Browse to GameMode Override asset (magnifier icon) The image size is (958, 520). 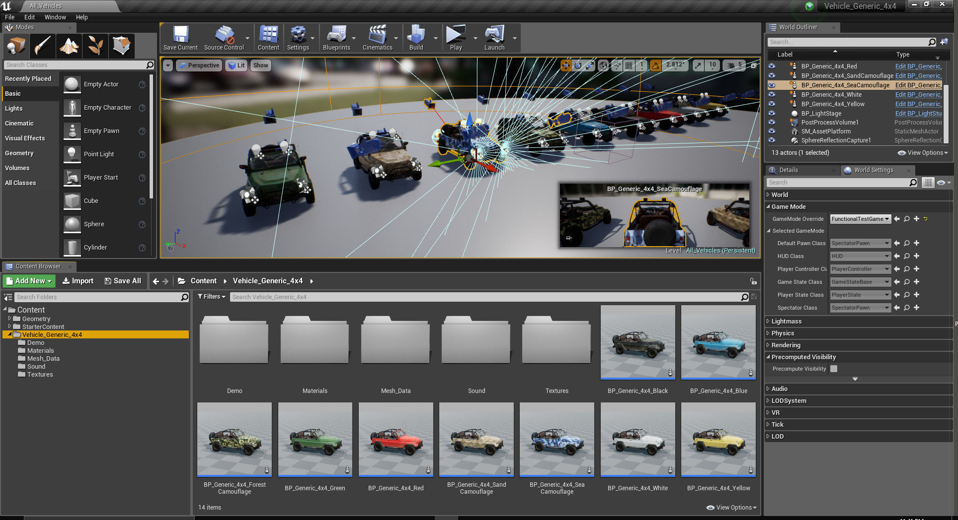point(907,219)
